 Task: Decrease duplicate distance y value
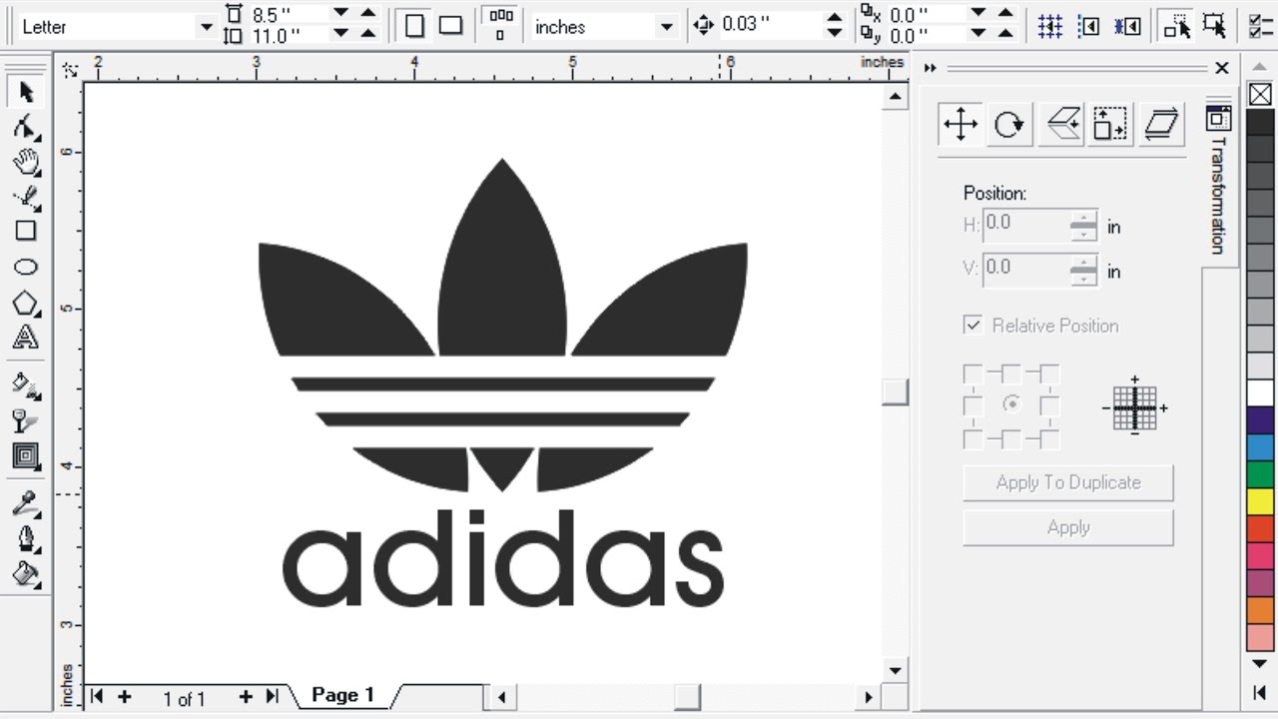[978, 34]
